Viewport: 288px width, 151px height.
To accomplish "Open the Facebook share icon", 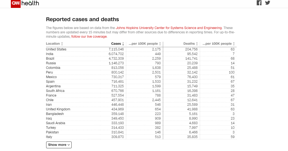I will [259, 3].
